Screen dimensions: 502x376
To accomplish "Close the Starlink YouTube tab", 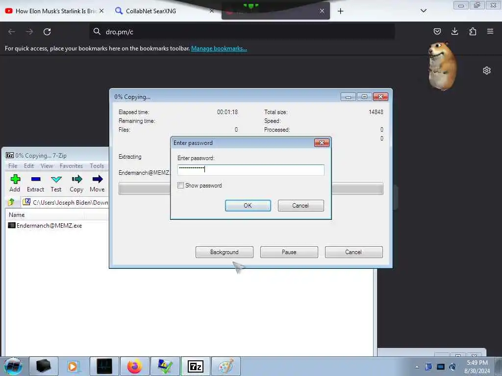I will [101, 11].
